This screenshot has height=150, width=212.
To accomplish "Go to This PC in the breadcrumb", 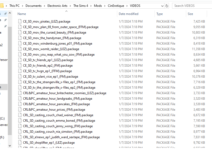I will (14, 6).
